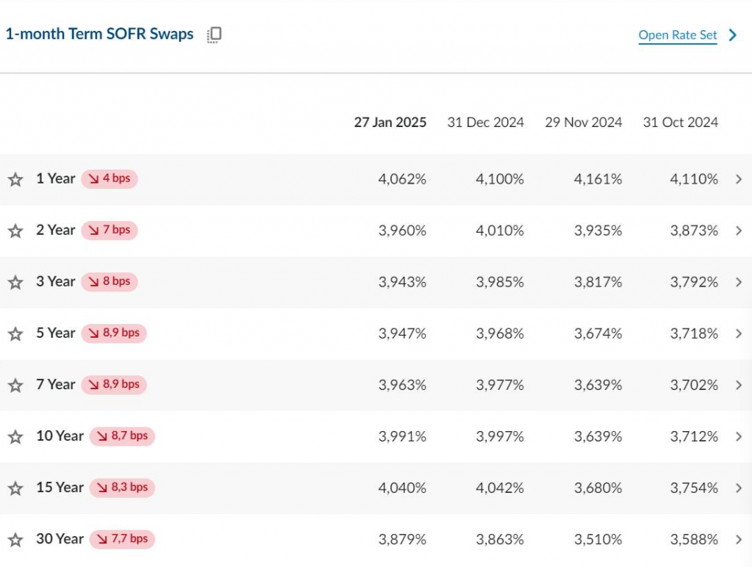
Task: Click the 30 Year row star icon
Action: click(x=15, y=539)
